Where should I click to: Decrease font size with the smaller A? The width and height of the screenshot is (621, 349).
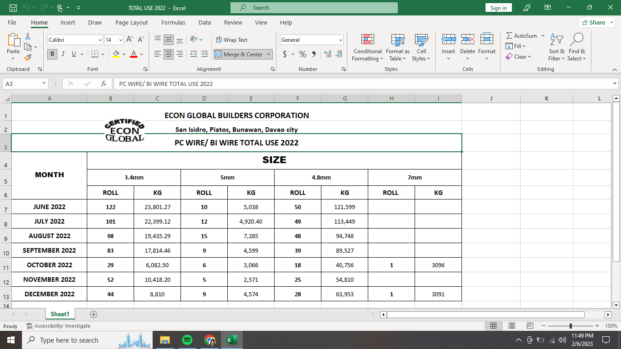point(140,40)
